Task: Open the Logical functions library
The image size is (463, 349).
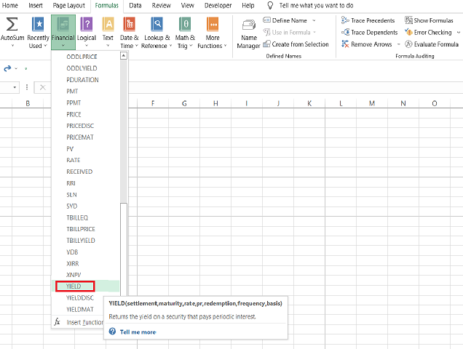Action: tap(86, 24)
